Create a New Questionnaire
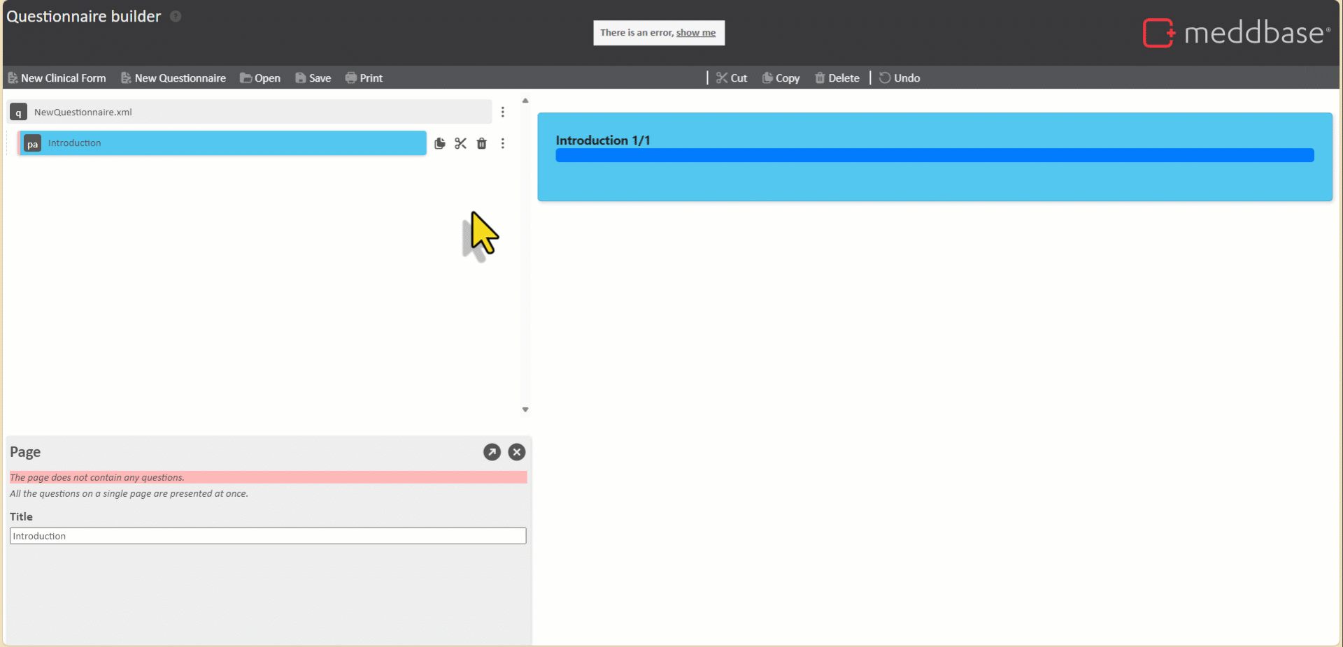 coord(173,78)
